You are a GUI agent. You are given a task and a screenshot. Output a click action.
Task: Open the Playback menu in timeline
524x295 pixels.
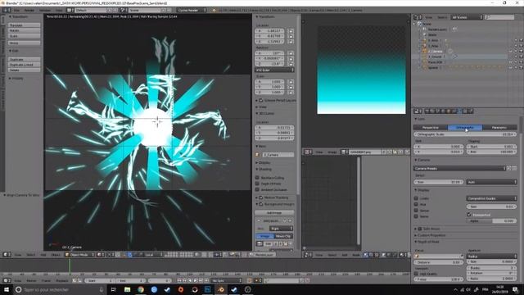tap(62, 280)
